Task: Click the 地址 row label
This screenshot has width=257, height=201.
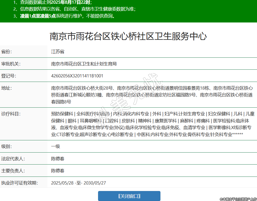Action: (7, 88)
